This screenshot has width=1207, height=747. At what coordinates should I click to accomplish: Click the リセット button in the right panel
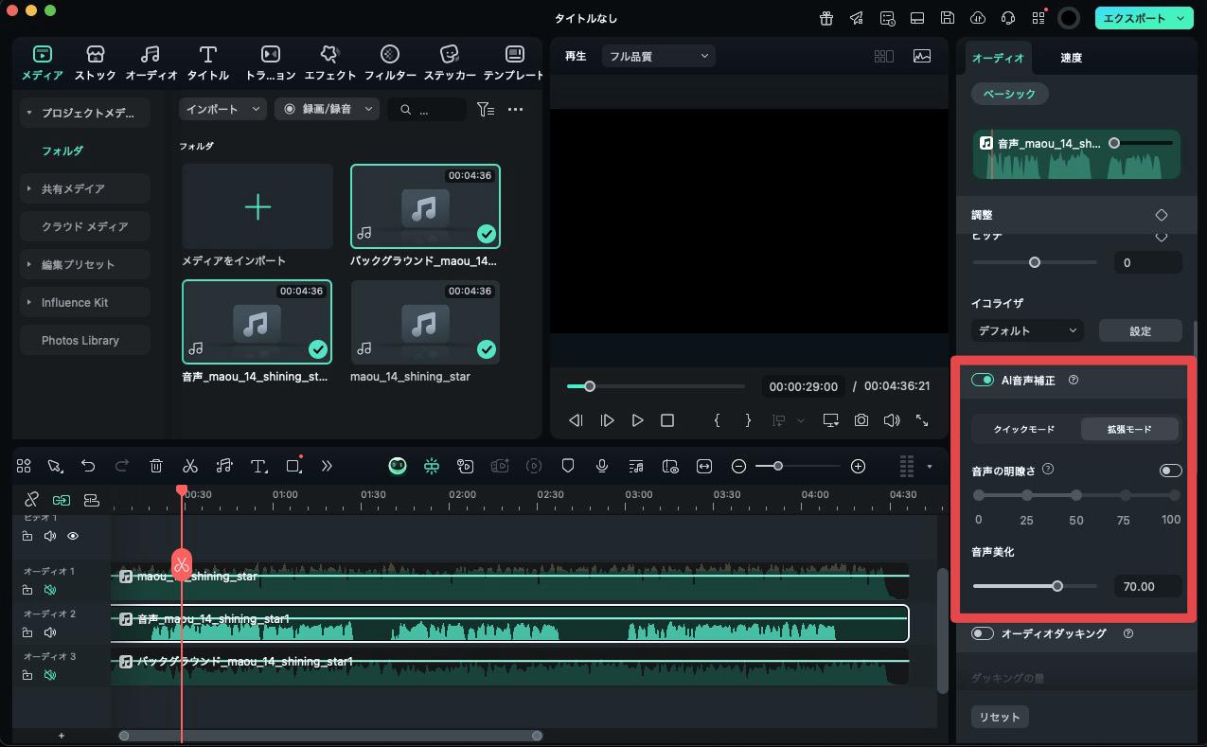coord(1000,717)
